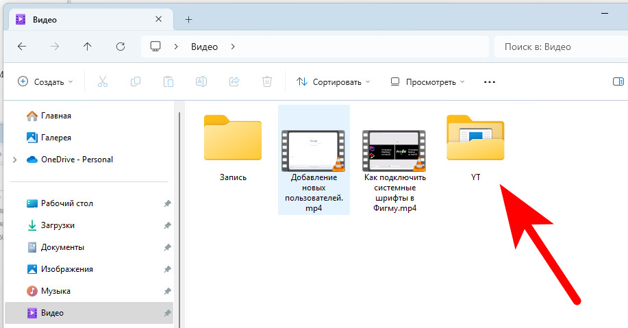
Task: Open the Создать dropdown menu
Action: [45, 81]
